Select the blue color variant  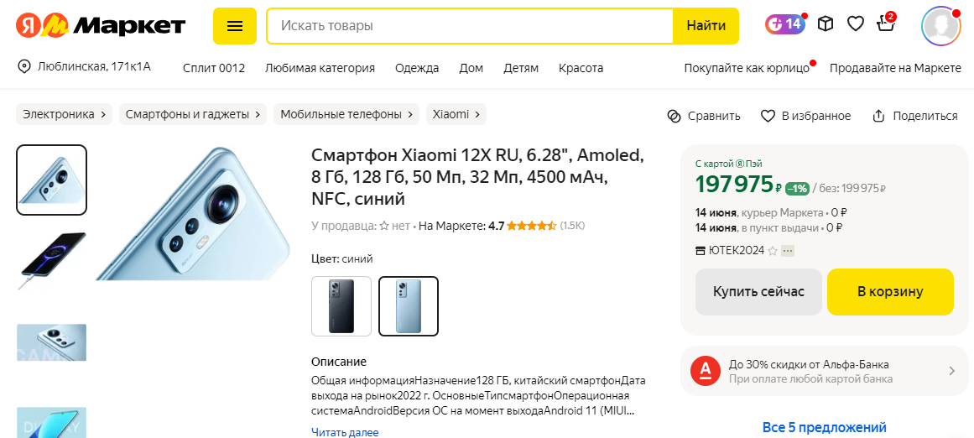click(409, 306)
